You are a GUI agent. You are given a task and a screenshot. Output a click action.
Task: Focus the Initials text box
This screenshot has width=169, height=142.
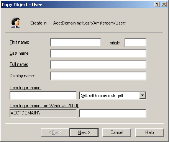point(135,42)
